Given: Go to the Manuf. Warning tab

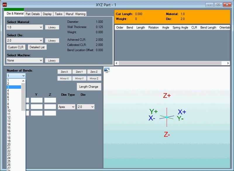Looking at the screenshot, I should (x=75, y=14).
